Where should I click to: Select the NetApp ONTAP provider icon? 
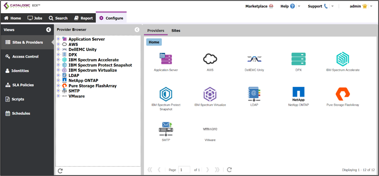coord(299,94)
